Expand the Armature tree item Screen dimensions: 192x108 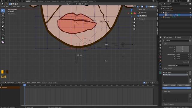coord(162,17)
